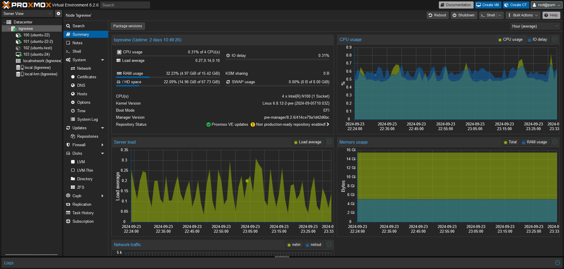Screen dimensions: 564x269
Task: Open stopped VM 102 (ubuntu-test)
Action: pos(38,48)
